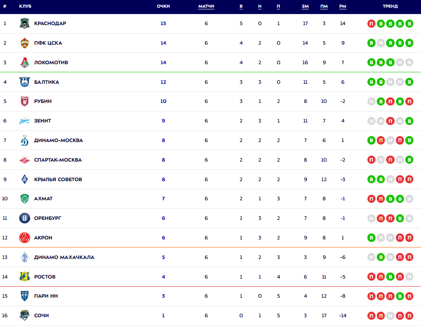Click the ПФК ЦСКА club emblem

point(25,43)
